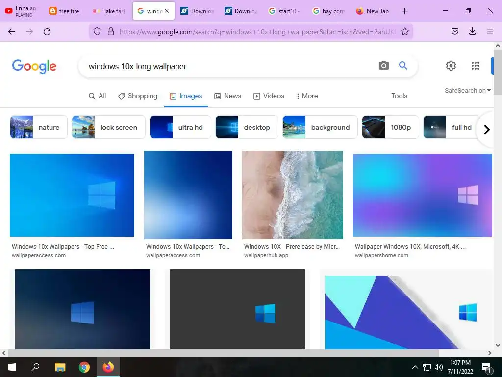Open the tracking protection shield icon
This screenshot has height=377, width=502.
point(97,31)
